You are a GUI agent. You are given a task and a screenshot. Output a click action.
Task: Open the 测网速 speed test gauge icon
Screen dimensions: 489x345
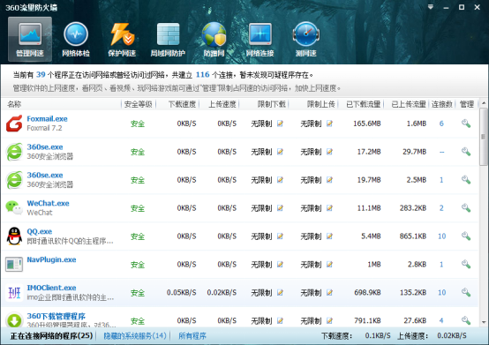306,40
